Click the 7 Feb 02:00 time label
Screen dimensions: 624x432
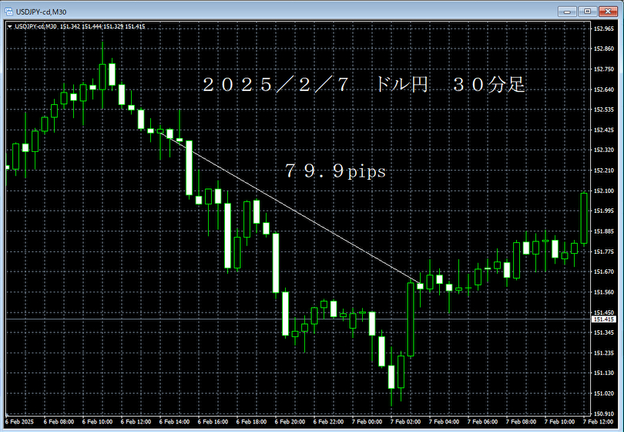[405, 422]
